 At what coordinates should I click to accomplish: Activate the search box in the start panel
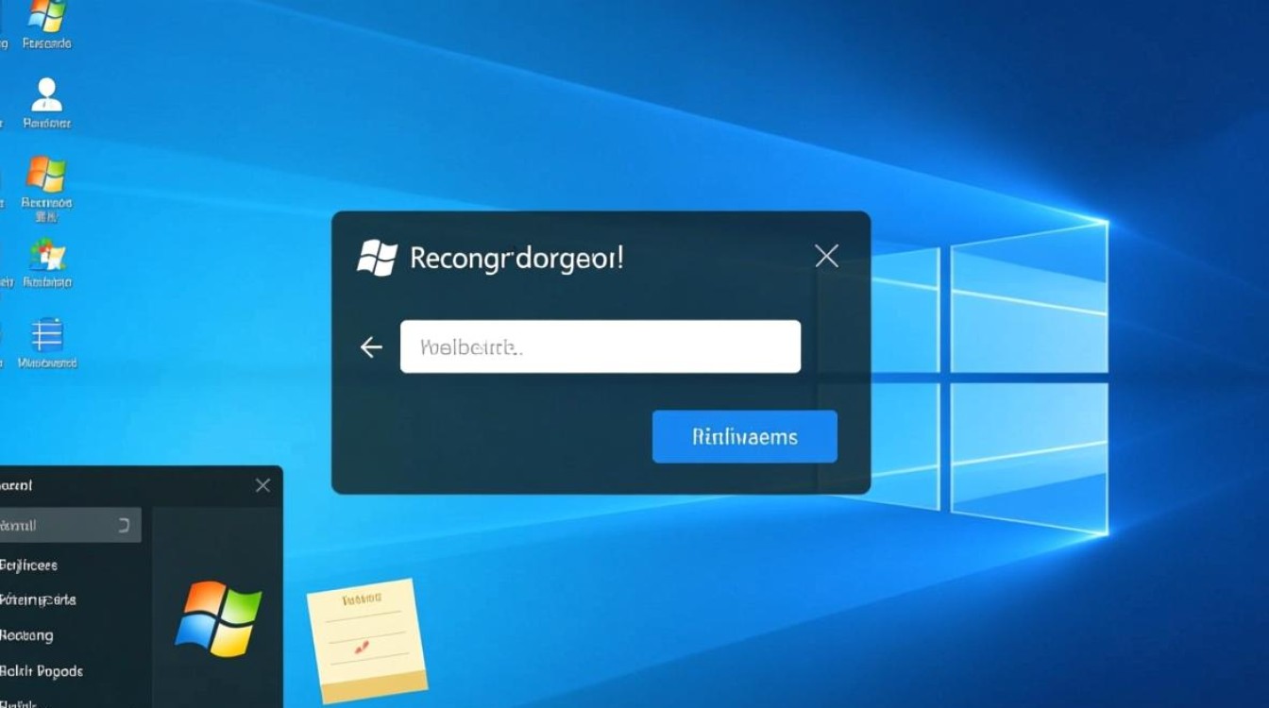tap(66, 525)
